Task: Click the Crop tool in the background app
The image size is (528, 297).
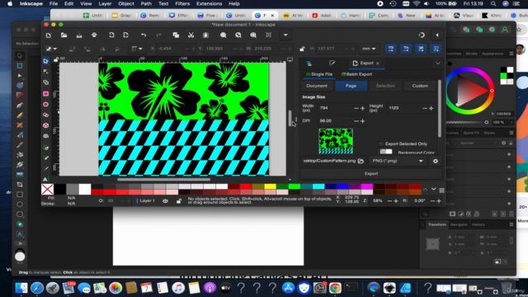Action: 20,185
